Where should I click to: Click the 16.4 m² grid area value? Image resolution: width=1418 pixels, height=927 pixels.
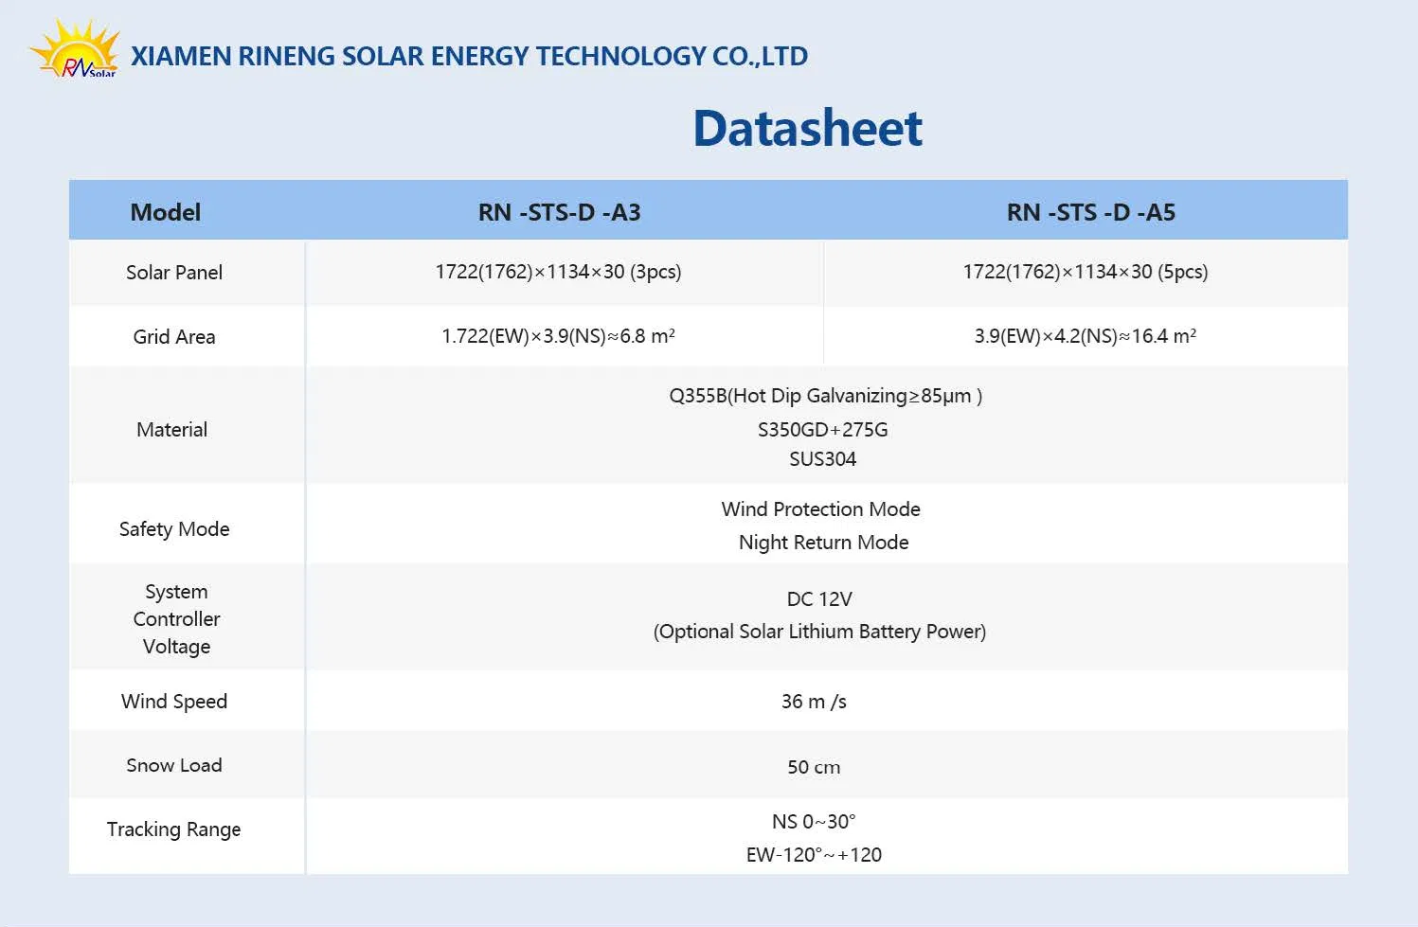click(x=1085, y=336)
